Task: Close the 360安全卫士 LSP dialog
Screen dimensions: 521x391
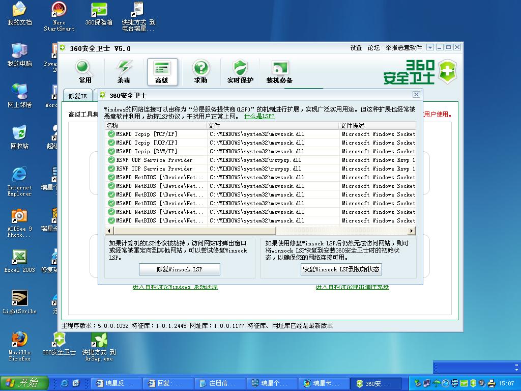Action: point(416,95)
